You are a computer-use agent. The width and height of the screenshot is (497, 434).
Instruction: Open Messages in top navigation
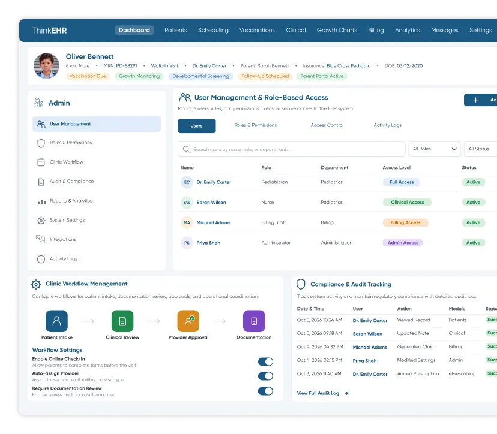(444, 30)
